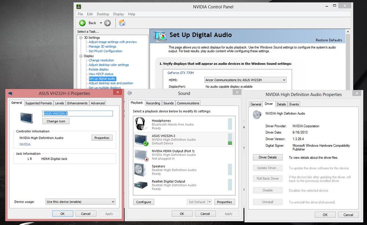Click Cancel in Sound window
Screen dimensions: 367x225
pyautogui.click(x=205, y=214)
